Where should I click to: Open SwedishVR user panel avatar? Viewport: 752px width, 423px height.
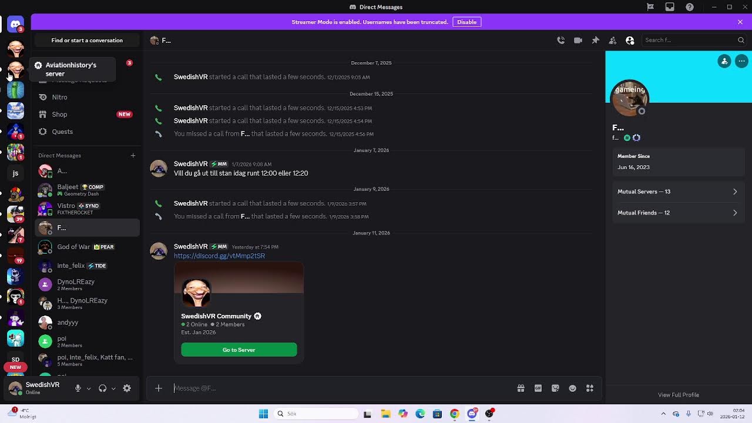coord(15,388)
